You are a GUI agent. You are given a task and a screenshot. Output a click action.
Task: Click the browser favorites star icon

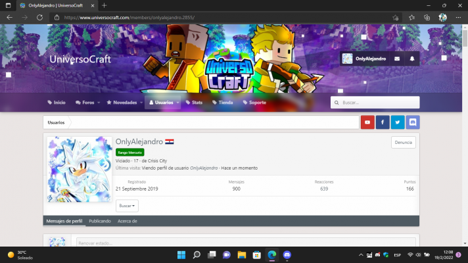click(x=411, y=17)
